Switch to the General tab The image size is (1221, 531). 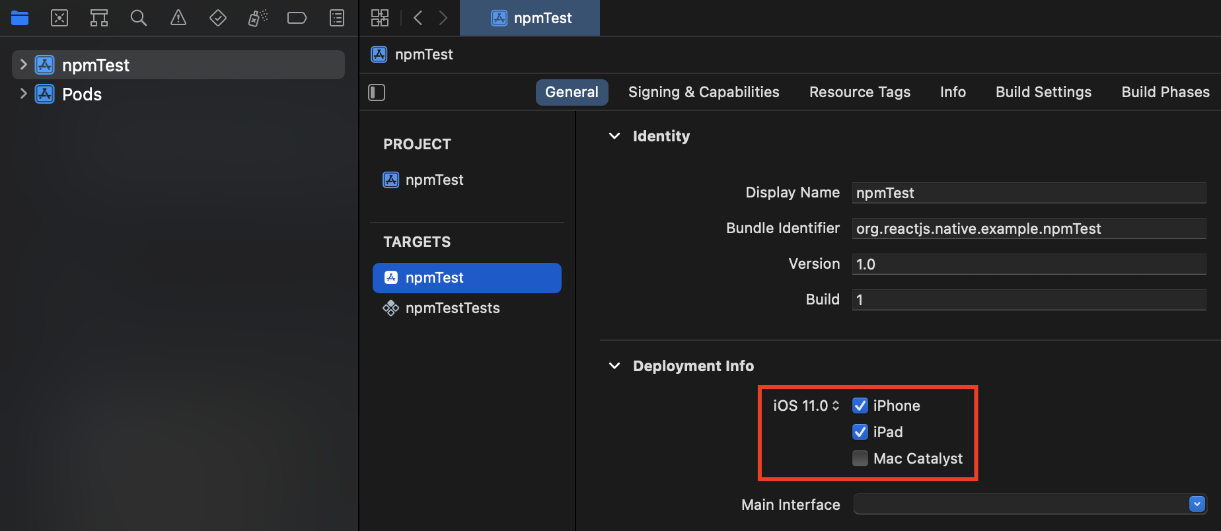point(572,92)
